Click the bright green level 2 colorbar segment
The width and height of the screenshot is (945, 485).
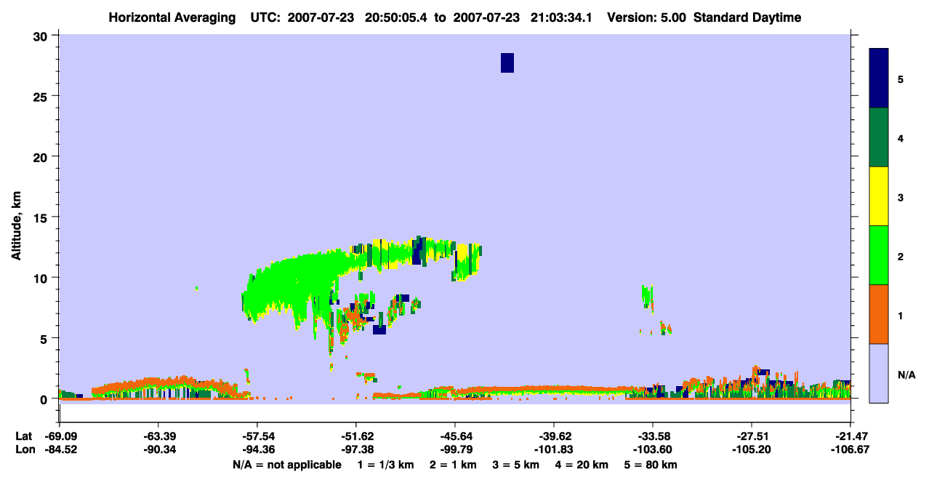(x=879, y=255)
